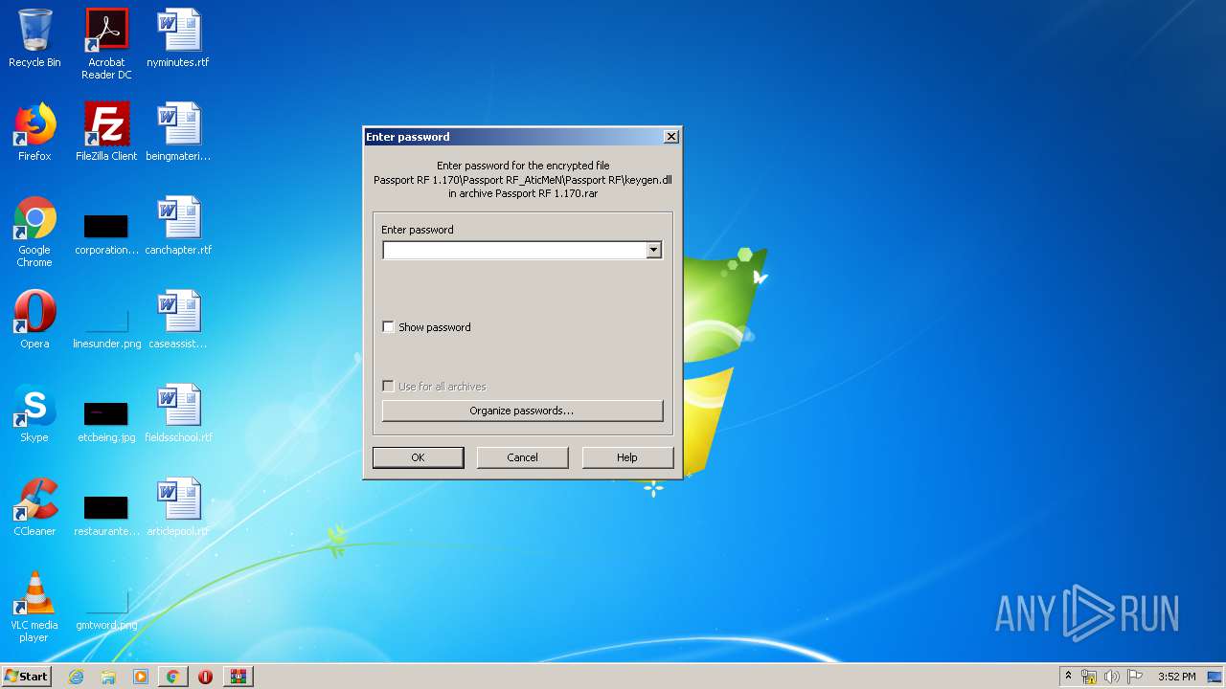Launch Firefox from the desktop
1226x689 pixels.
coord(34,133)
